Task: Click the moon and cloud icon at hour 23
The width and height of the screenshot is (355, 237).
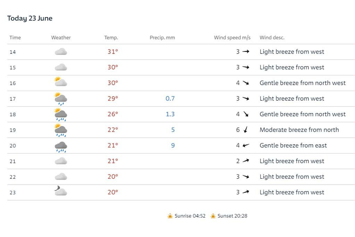Action: (60, 191)
